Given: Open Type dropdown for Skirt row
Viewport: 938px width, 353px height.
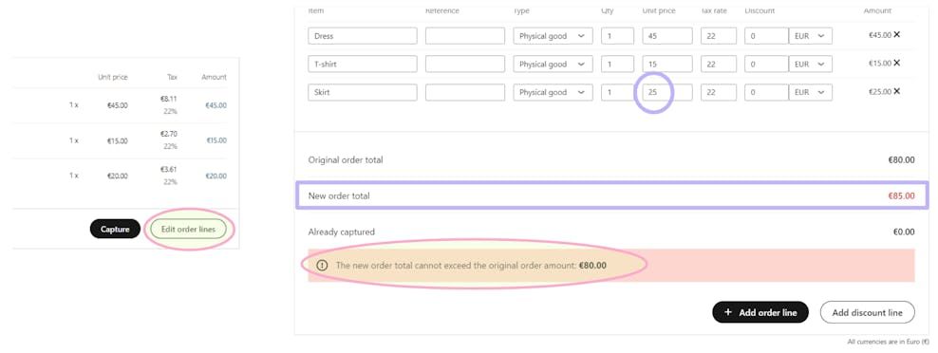Looking at the screenshot, I should [x=553, y=92].
